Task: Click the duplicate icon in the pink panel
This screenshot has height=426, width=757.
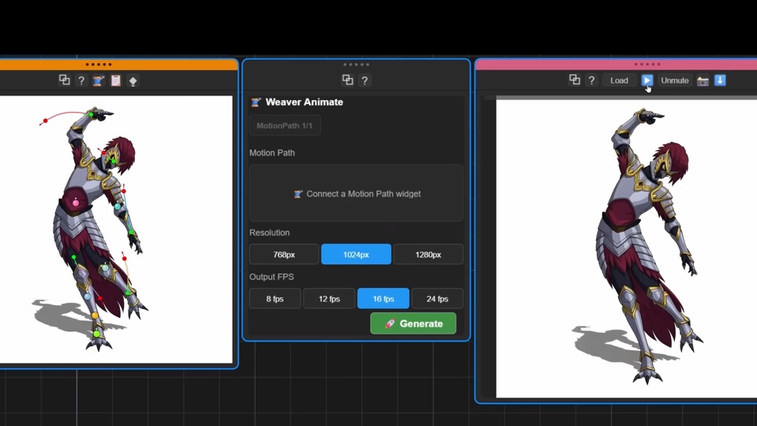Action: (x=574, y=80)
